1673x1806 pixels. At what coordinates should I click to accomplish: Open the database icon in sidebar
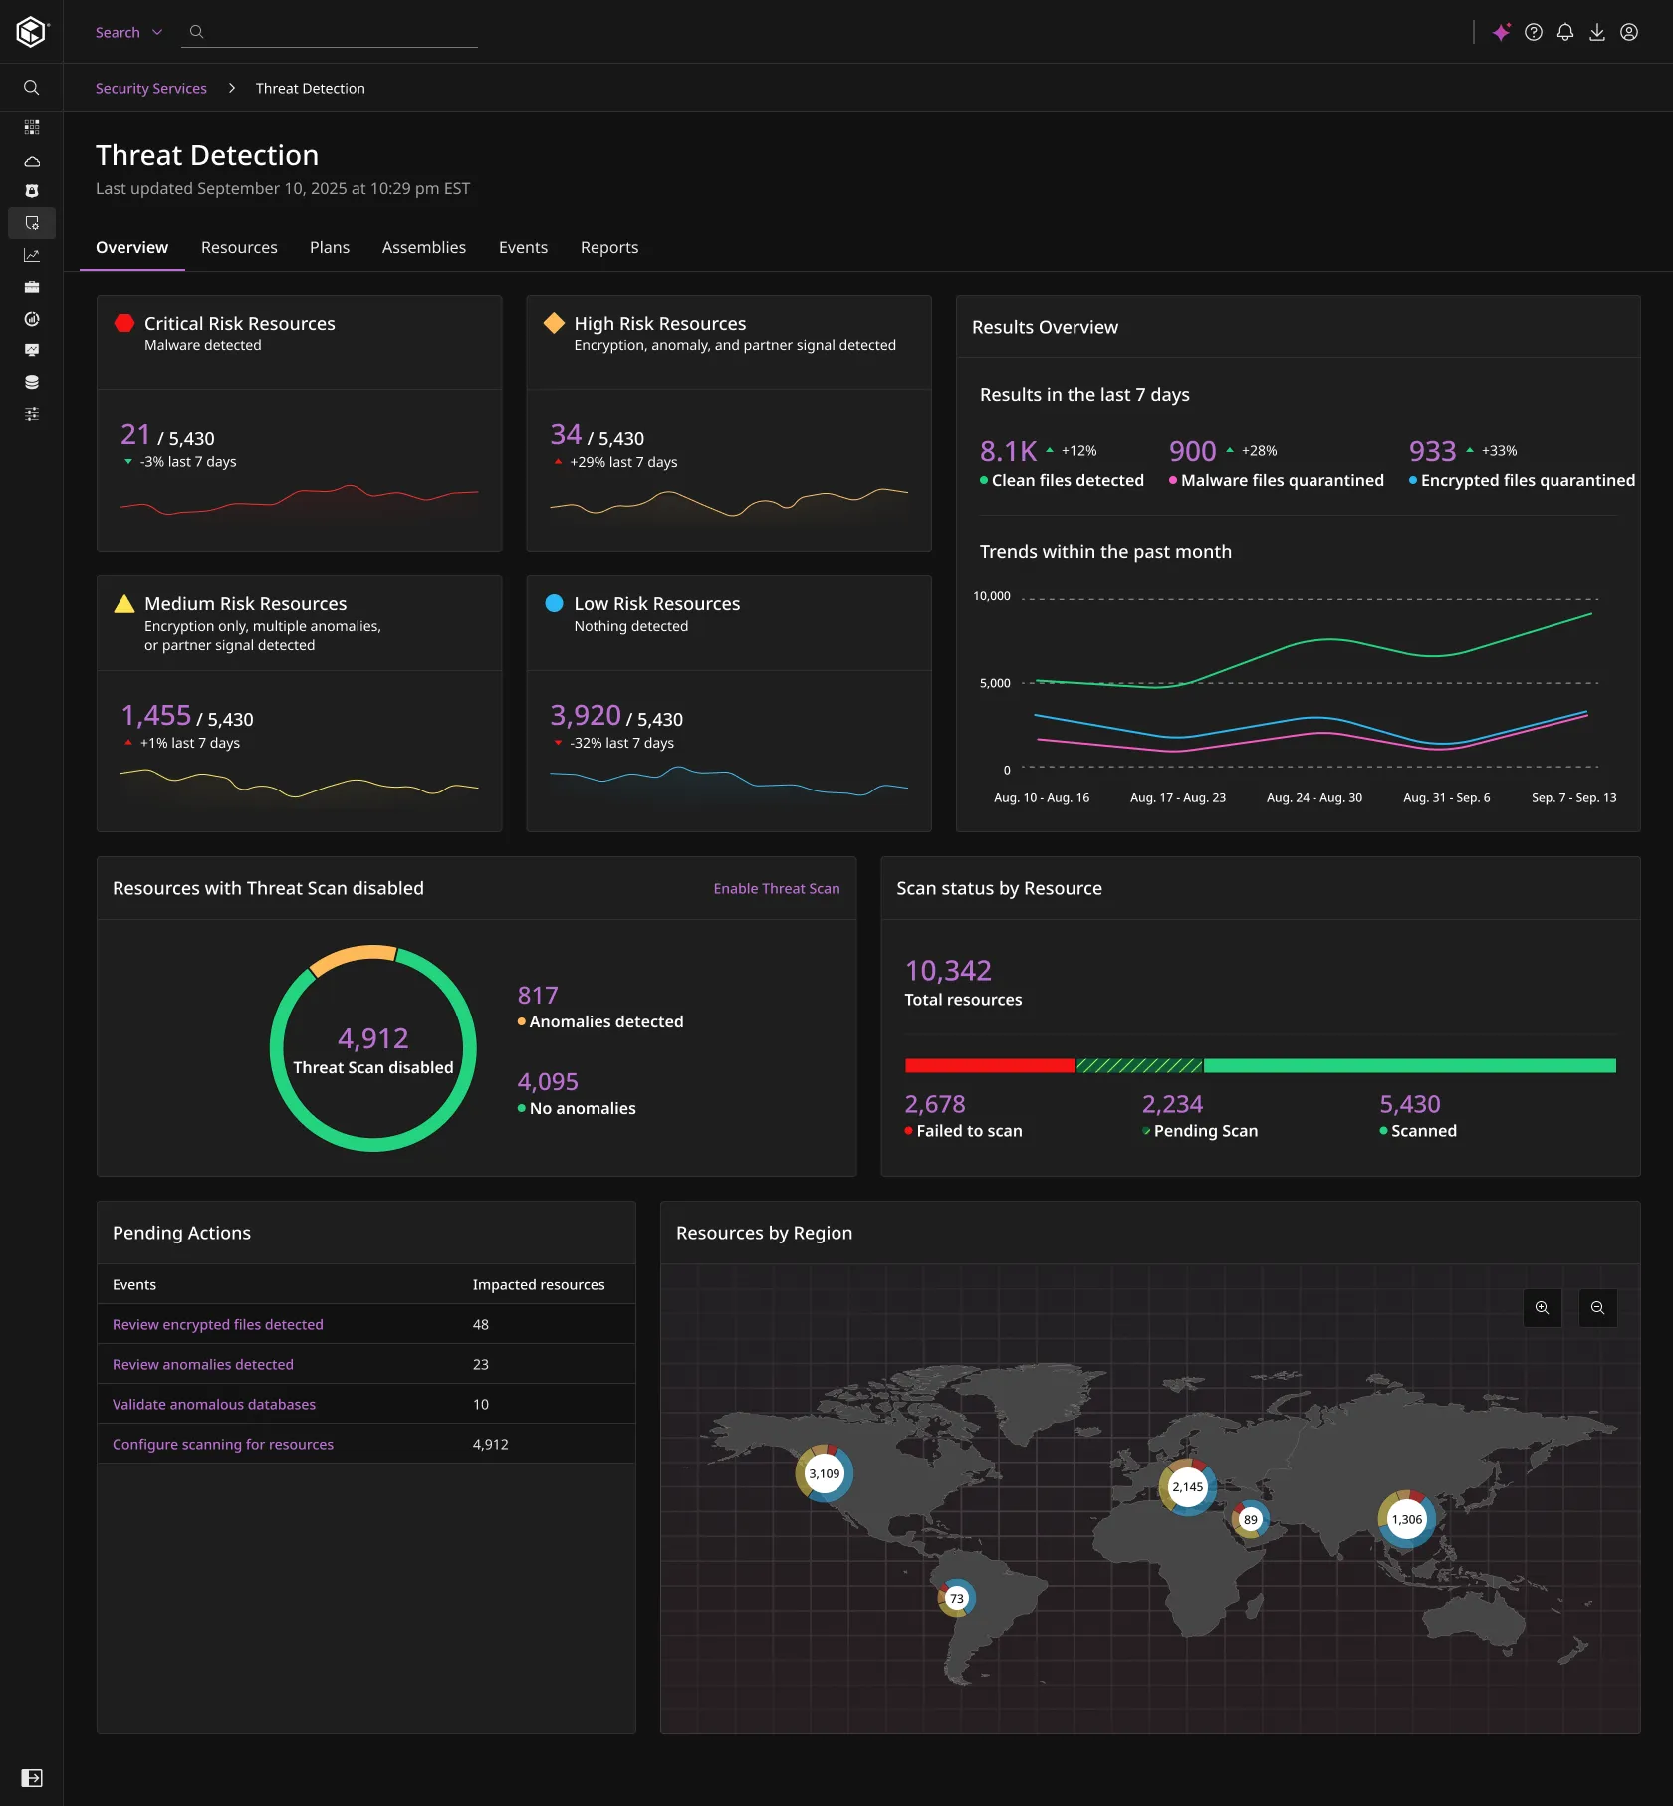(32, 381)
